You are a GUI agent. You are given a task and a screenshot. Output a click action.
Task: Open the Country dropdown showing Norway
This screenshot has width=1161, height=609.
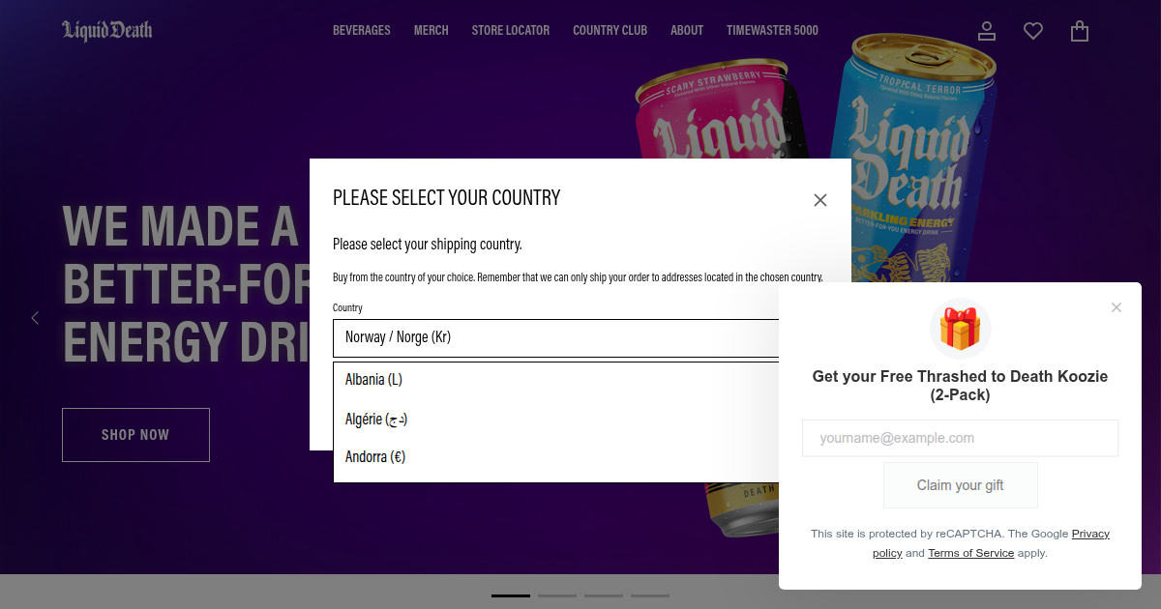[x=556, y=337]
